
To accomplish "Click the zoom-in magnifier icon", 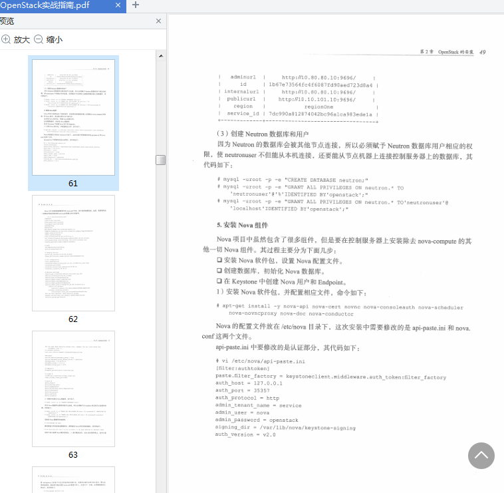I will tap(6, 39).
